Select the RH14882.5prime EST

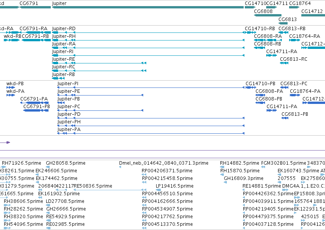tap(222, 167)
